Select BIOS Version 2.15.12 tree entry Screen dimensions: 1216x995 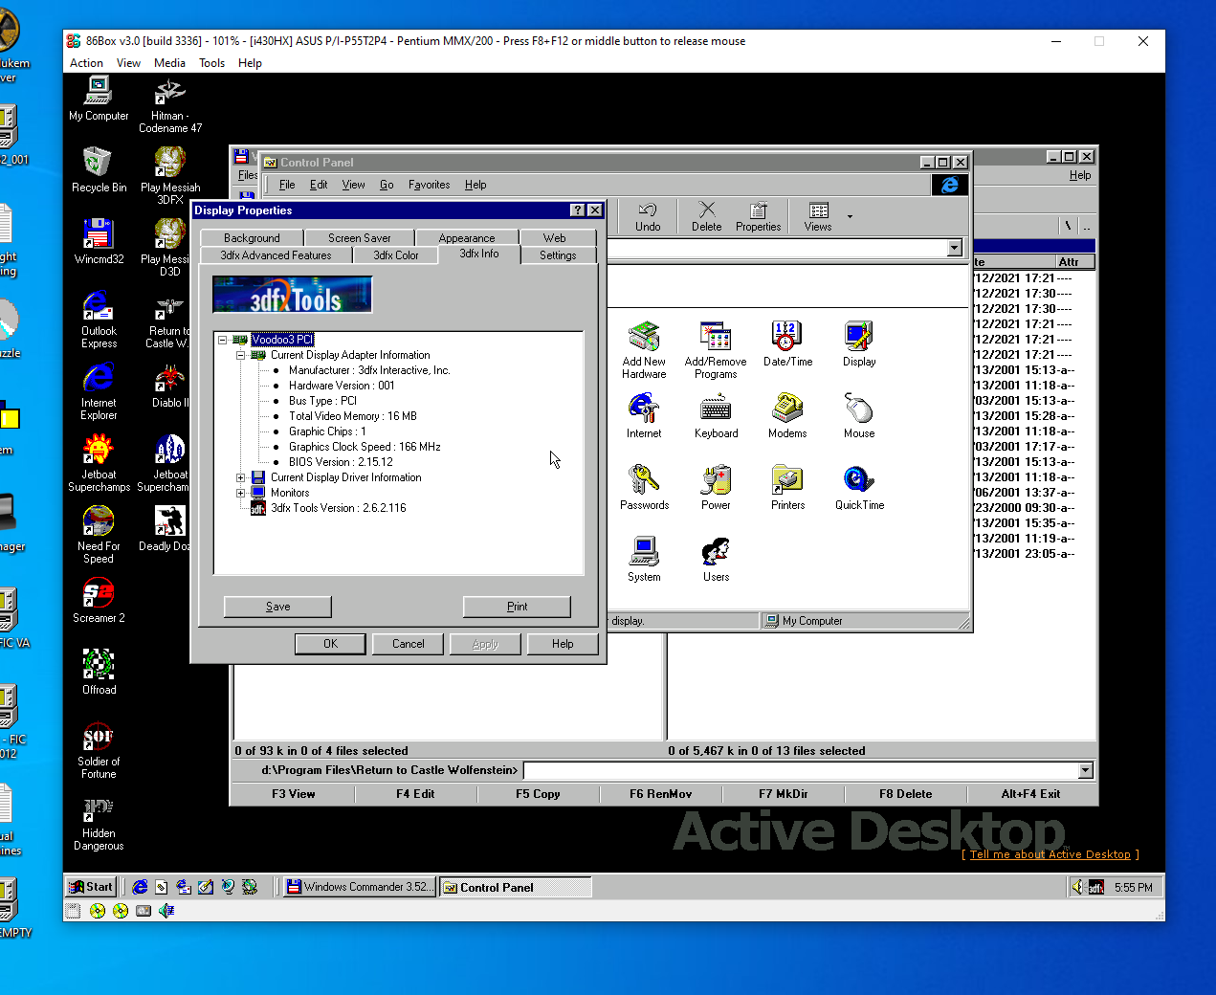click(341, 462)
